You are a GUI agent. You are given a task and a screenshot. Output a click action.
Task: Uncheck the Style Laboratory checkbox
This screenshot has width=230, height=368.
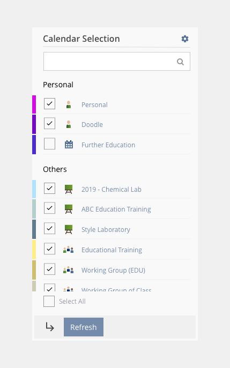click(x=49, y=228)
